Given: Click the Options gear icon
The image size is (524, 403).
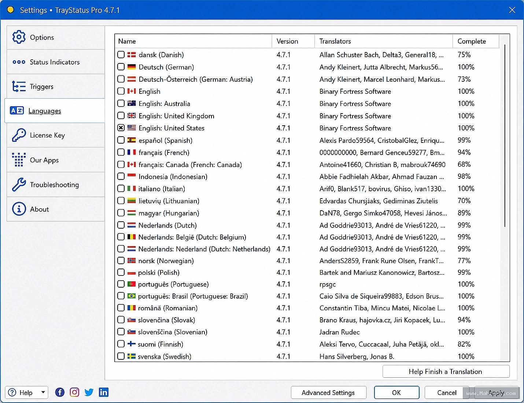Looking at the screenshot, I should (19, 37).
